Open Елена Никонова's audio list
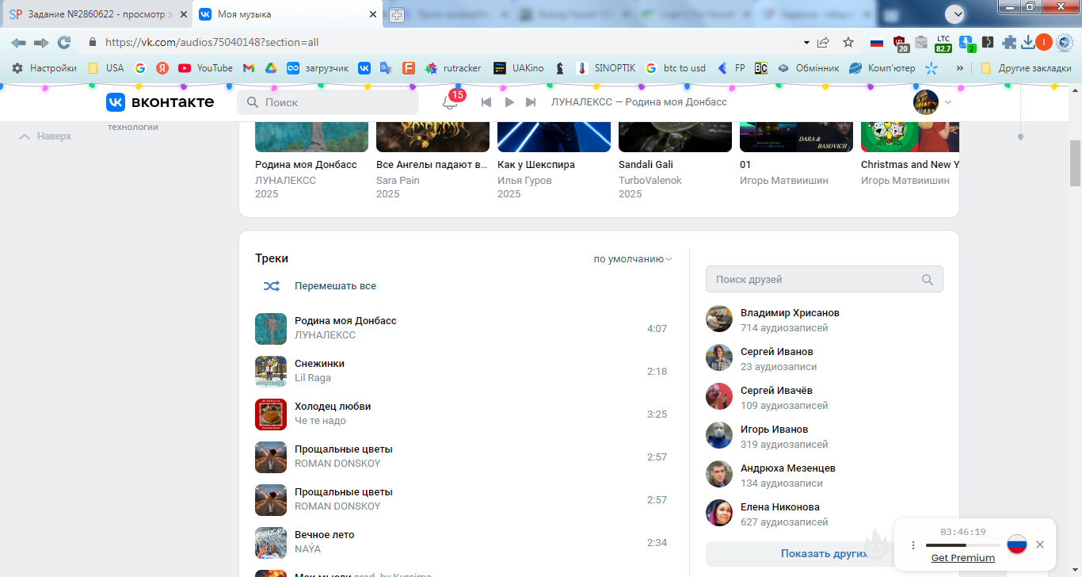This screenshot has height=577, width=1082. [x=780, y=507]
